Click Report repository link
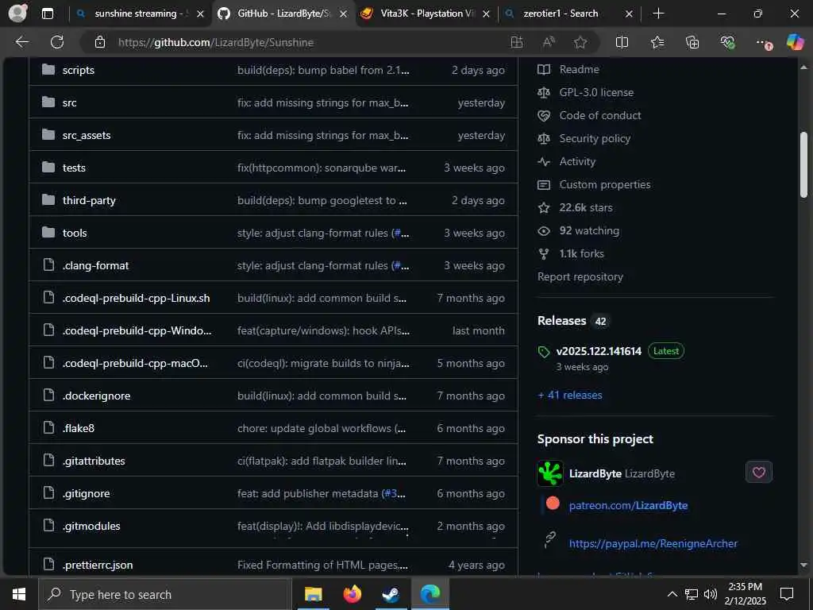The width and height of the screenshot is (813, 610). coord(580,277)
